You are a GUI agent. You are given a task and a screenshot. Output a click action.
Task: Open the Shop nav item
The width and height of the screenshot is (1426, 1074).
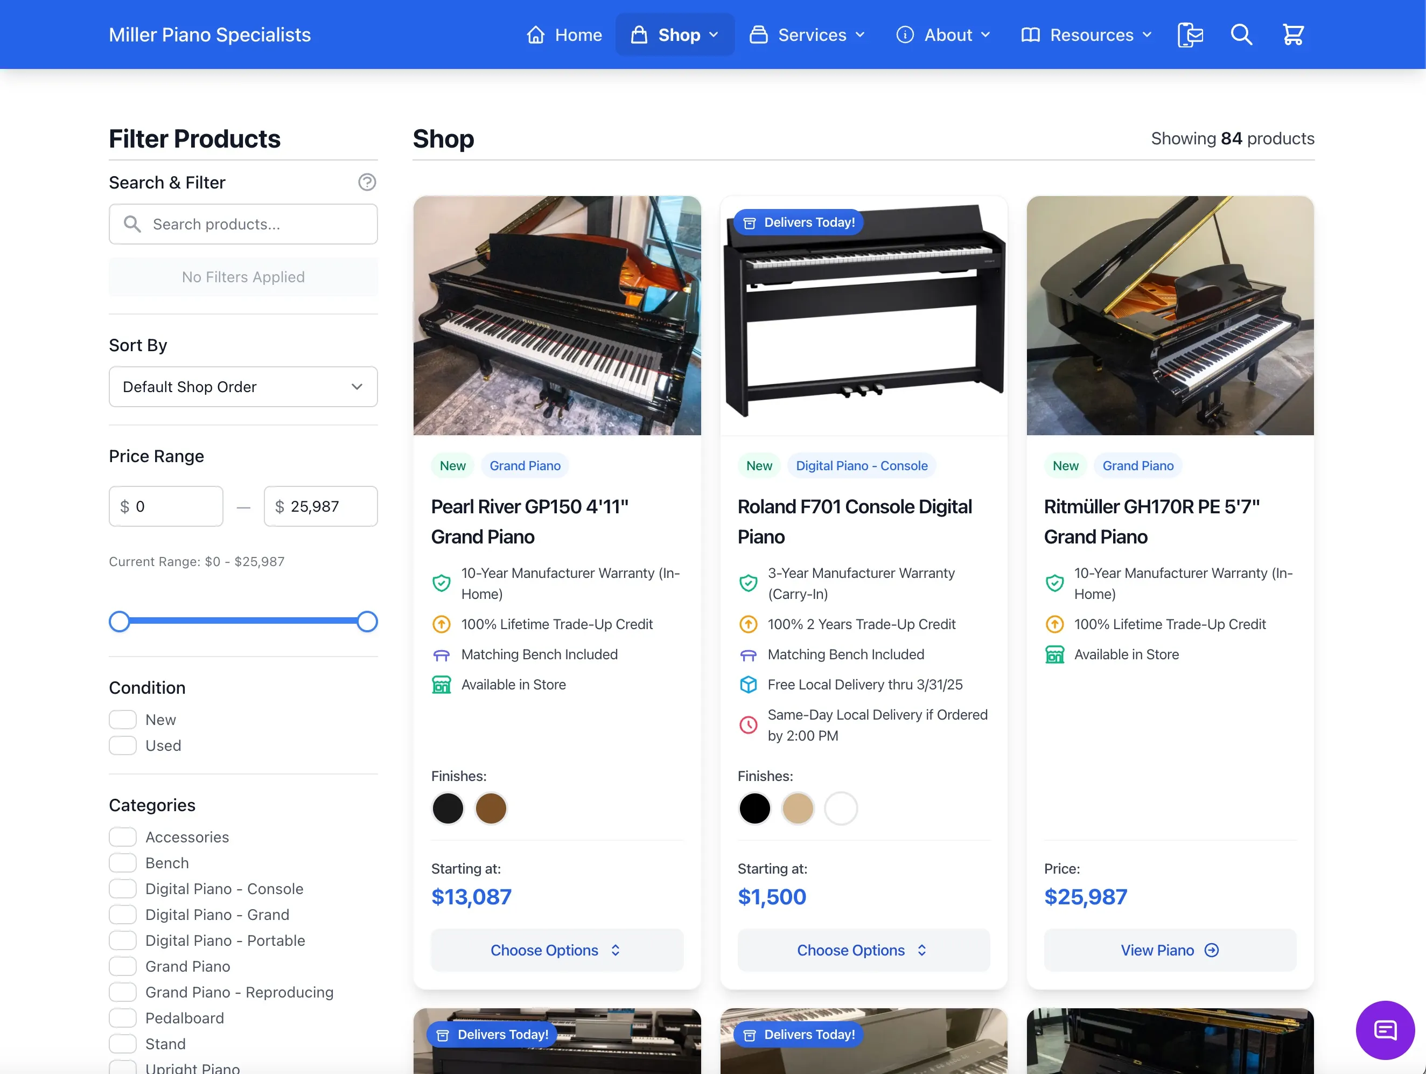pos(674,35)
